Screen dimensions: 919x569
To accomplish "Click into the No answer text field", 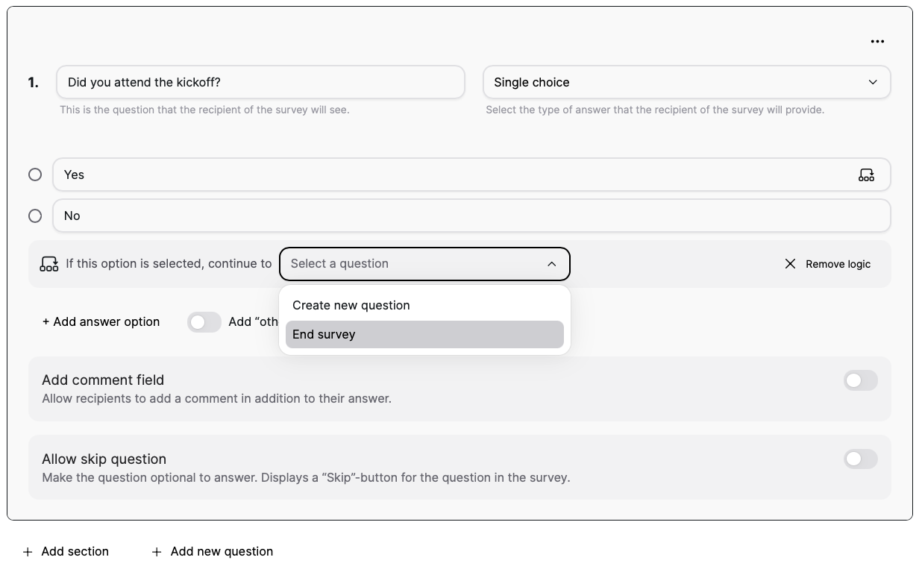I will pos(471,216).
